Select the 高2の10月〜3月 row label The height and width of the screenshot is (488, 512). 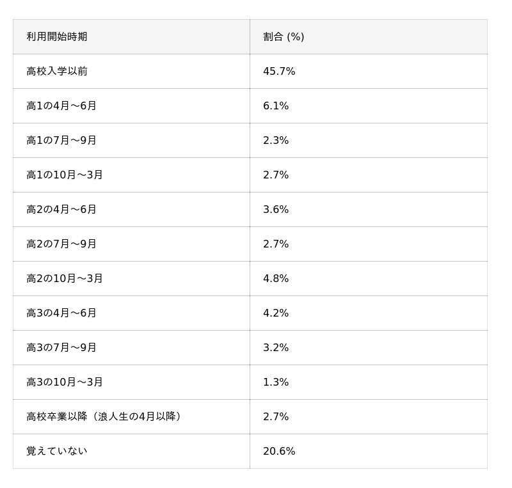point(65,279)
